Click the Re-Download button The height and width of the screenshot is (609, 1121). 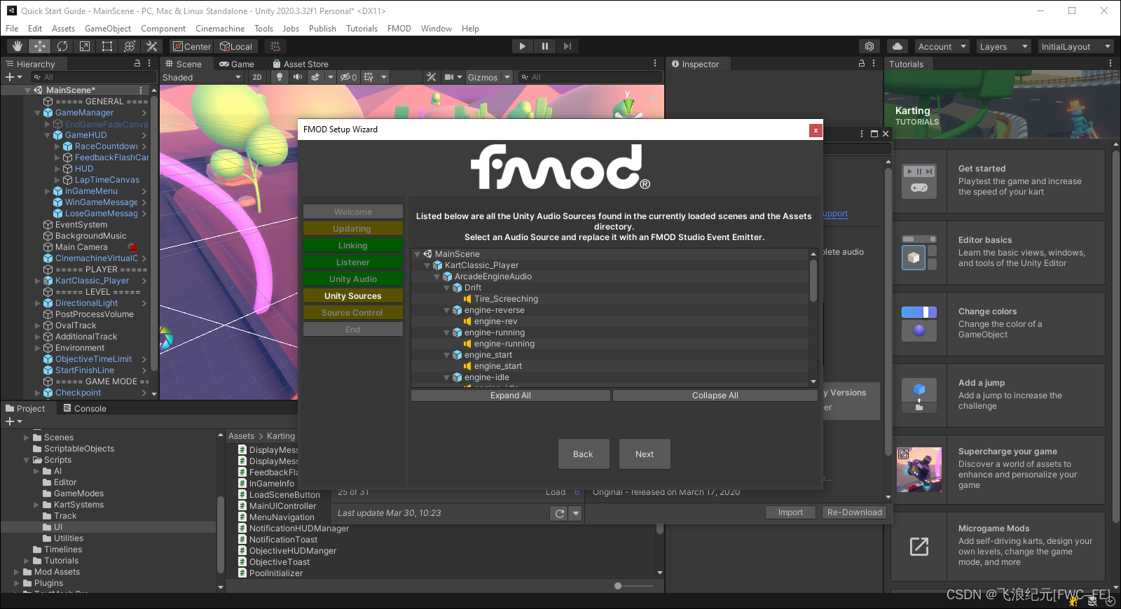tap(855, 512)
